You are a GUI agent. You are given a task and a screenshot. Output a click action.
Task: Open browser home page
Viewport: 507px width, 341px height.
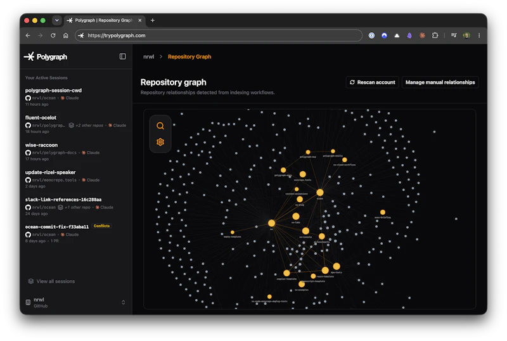(66, 35)
